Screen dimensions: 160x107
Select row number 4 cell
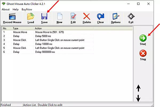coord(4,44)
